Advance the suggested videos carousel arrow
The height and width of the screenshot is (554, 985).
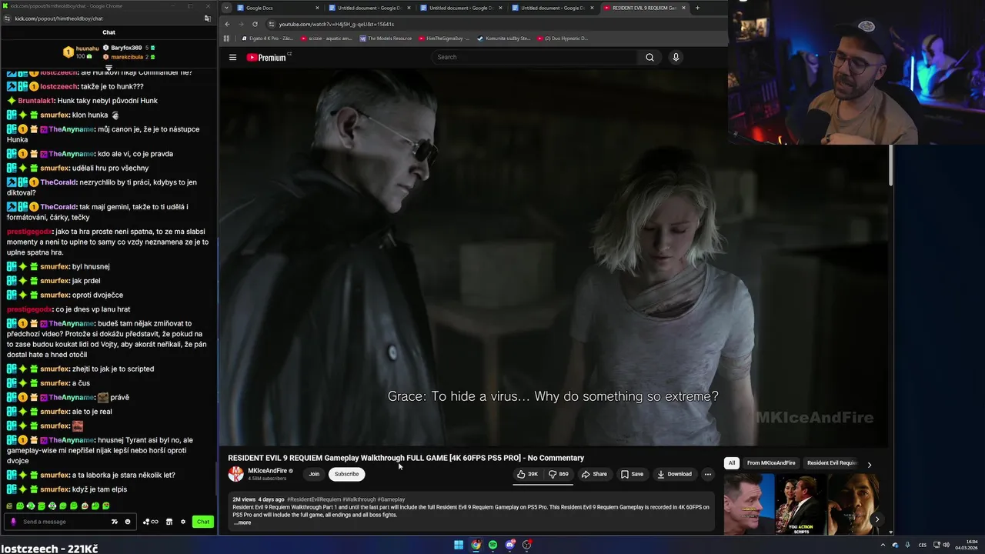[876, 519]
